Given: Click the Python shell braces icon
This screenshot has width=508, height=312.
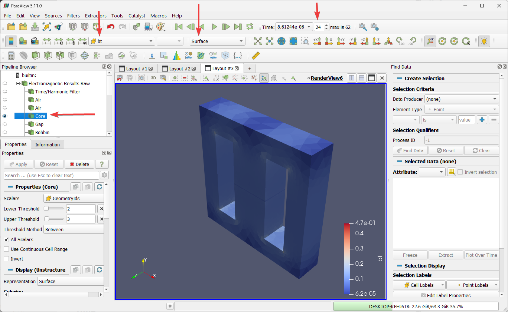Looking at the screenshot, I should 238,56.
